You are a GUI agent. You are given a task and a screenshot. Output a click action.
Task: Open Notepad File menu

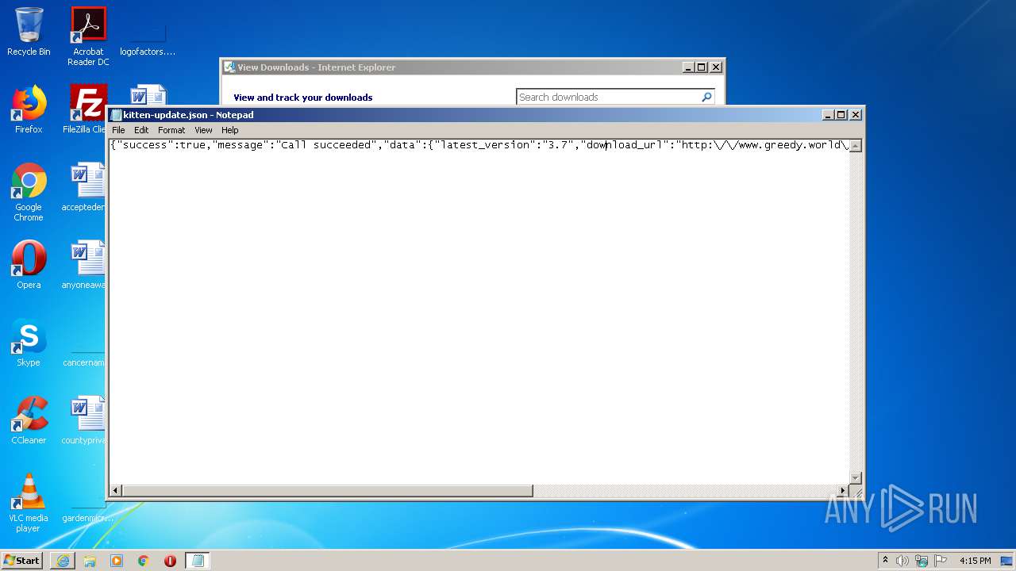[118, 130]
